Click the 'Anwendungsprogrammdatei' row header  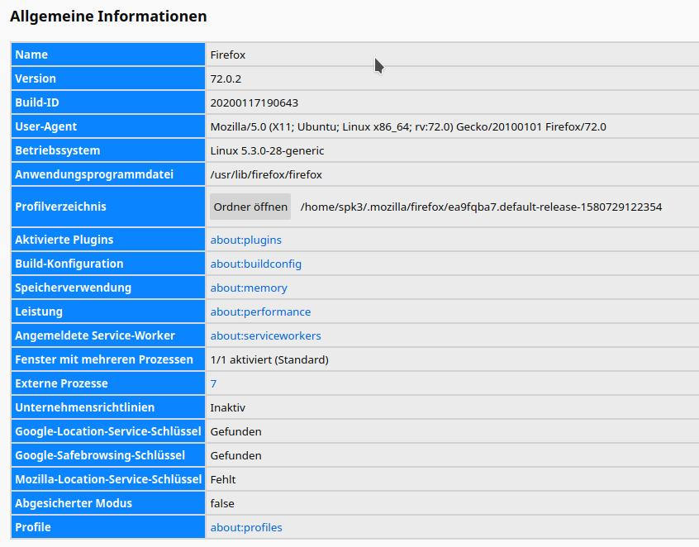point(108,174)
